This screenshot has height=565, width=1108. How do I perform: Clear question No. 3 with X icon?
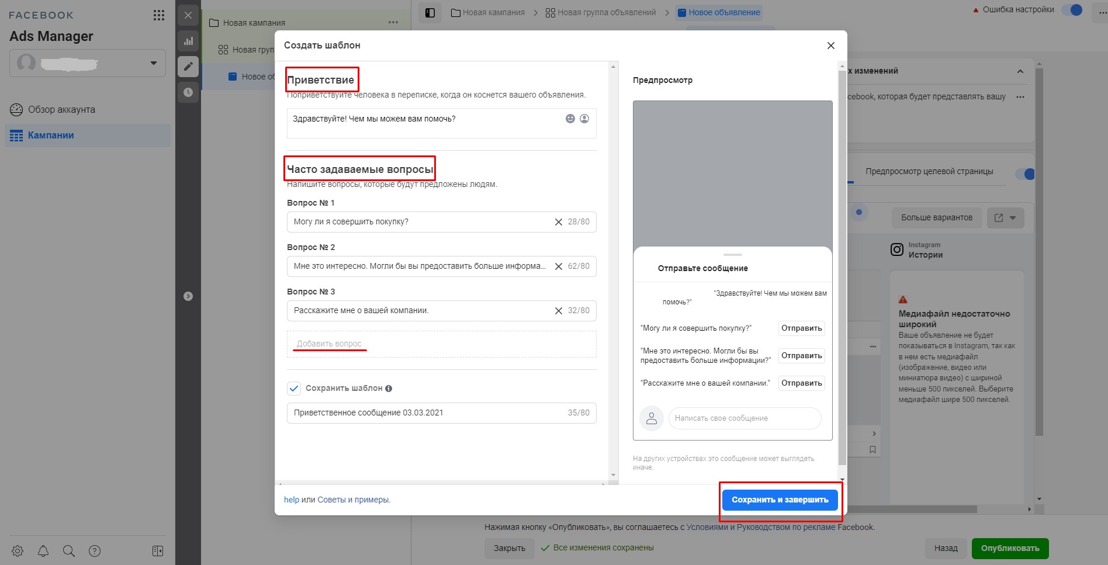[559, 311]
